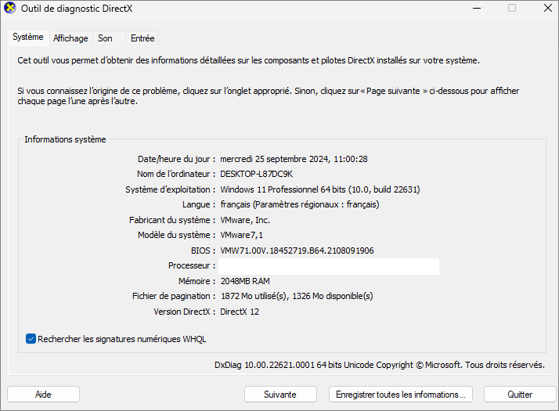
Task: Click the blank Processeur value field
Action: tap(329, 266)
